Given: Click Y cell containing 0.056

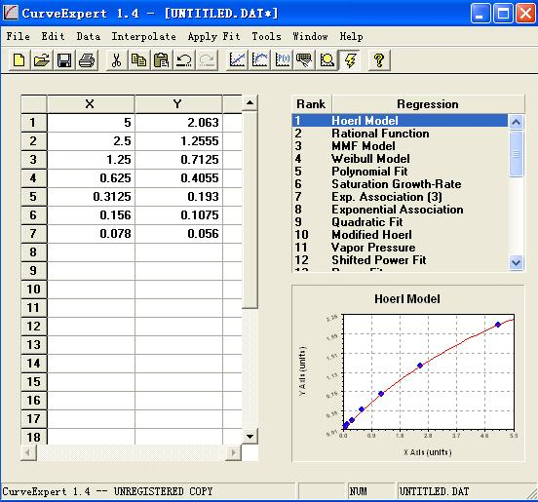Looking at the screenshot, I should coord(178,234).
